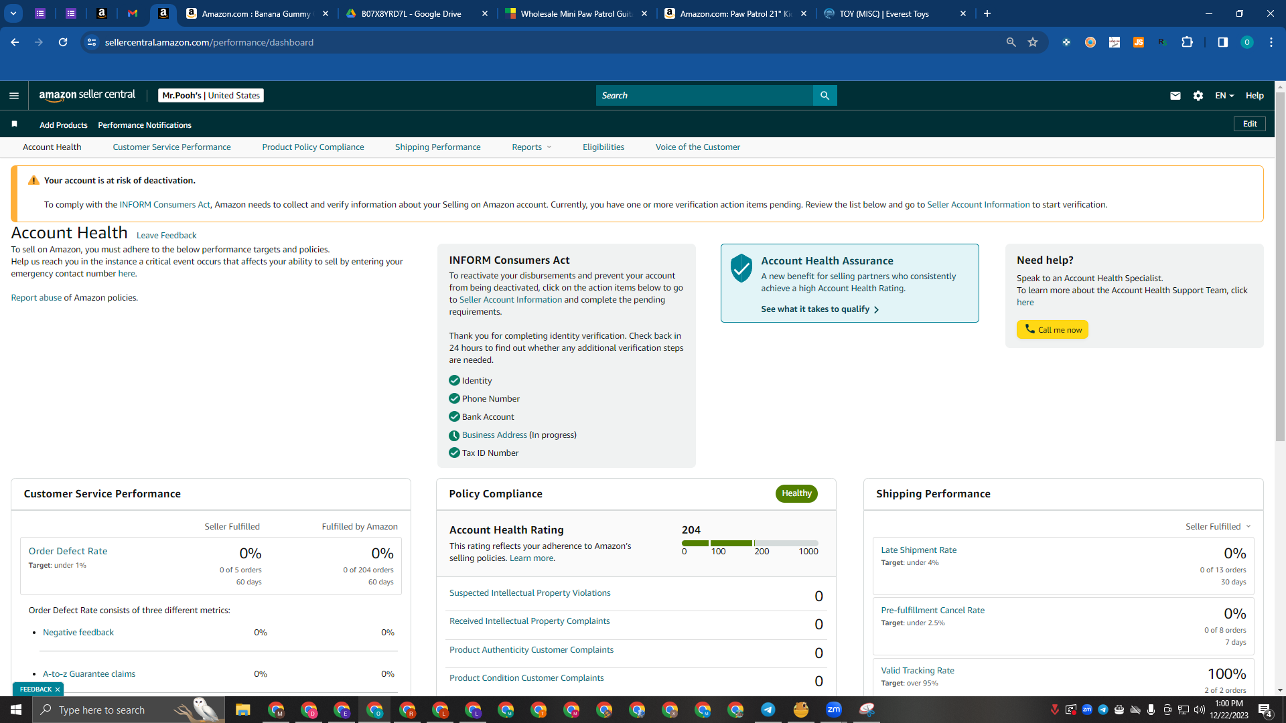Screen dimensions: 1286x723
Task: Go to Product Policy Compliance tab
Action: (x=313, y=147)
